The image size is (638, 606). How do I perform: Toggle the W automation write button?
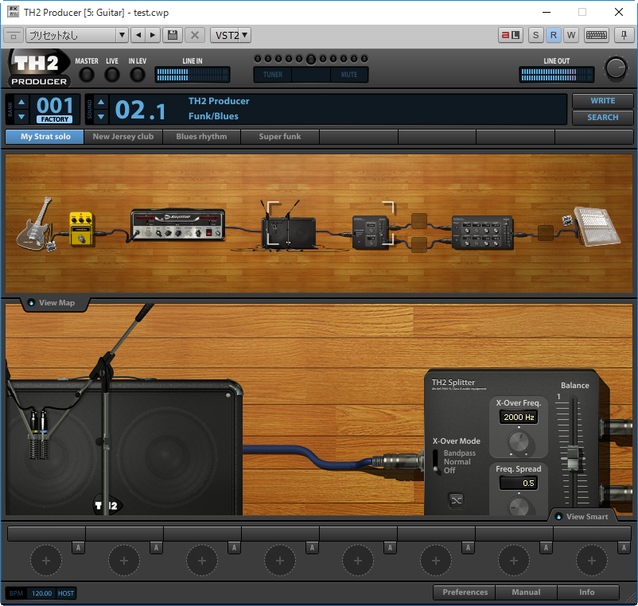(x=571, y=35)
